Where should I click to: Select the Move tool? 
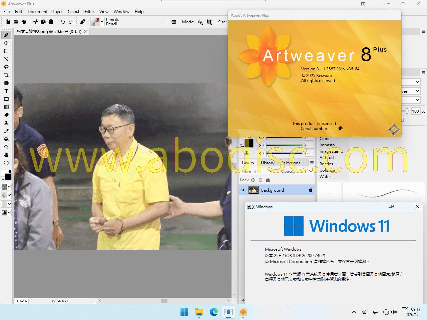(6, 43)
